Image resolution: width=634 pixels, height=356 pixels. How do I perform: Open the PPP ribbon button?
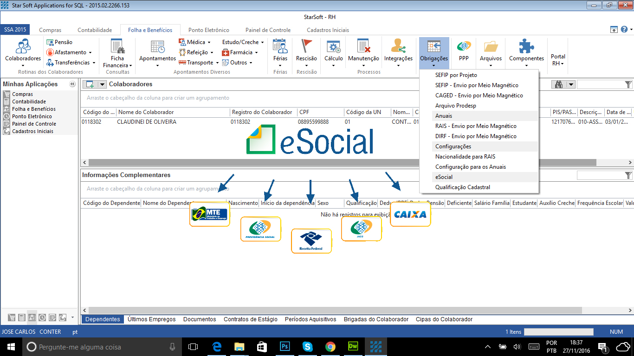point(463,51)
